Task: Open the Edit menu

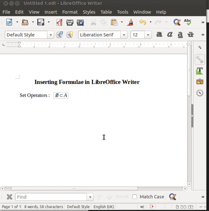Action: [19, 12]
